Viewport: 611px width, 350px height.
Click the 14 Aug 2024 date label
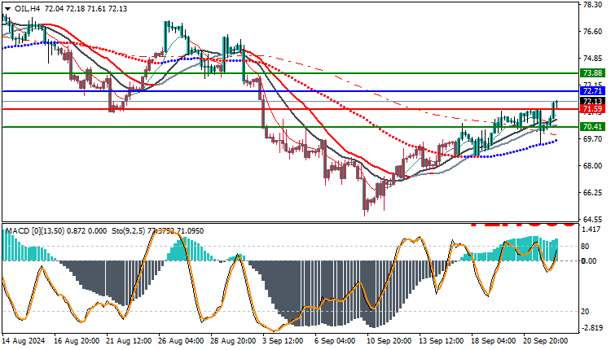[24, 341]
